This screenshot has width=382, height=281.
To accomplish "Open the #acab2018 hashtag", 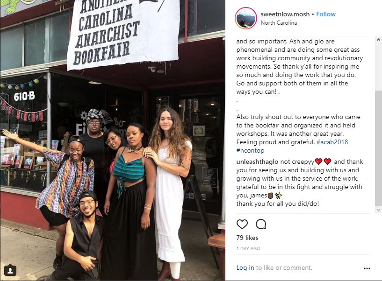I will 332,142.
